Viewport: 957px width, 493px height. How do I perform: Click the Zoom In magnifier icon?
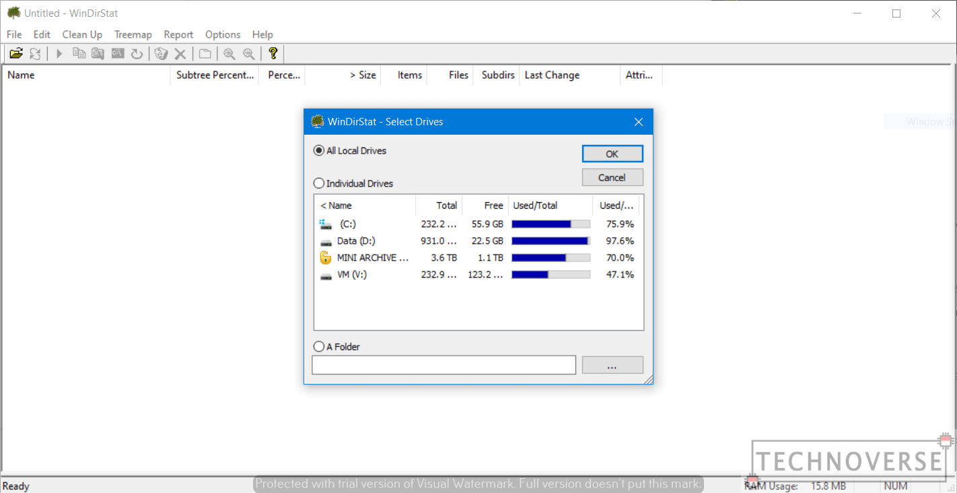[x=229, y=54]
